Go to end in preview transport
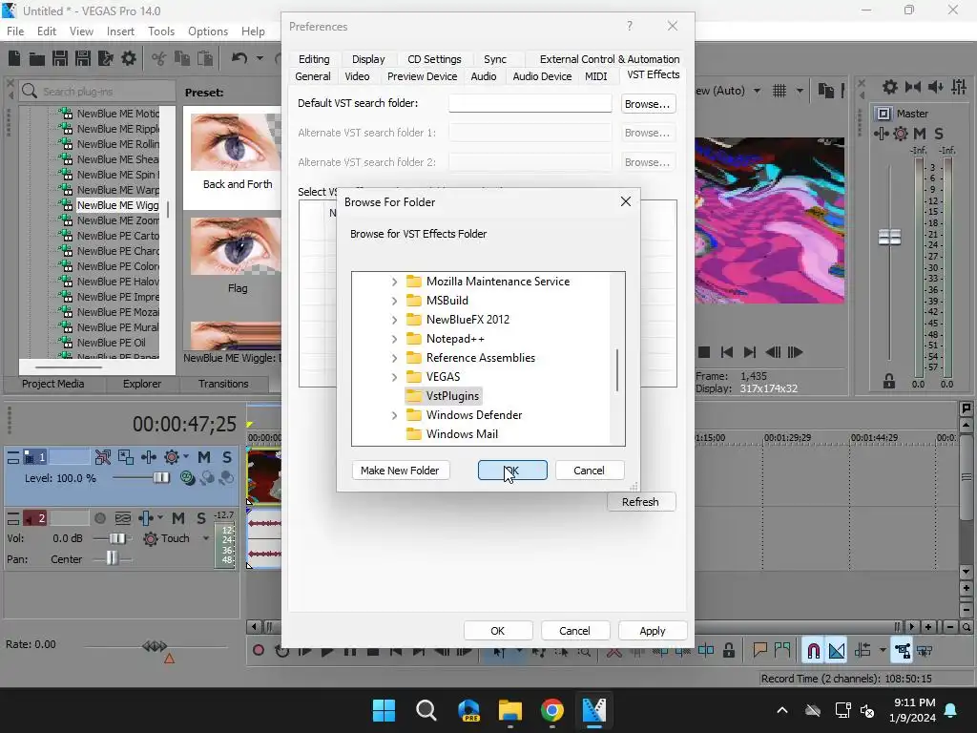977x733 pixels. [750, 352]
